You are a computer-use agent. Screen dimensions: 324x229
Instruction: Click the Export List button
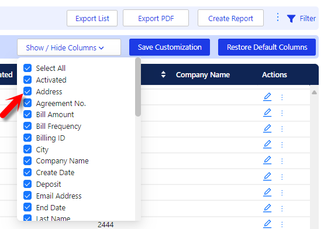(x=92, y=18)
